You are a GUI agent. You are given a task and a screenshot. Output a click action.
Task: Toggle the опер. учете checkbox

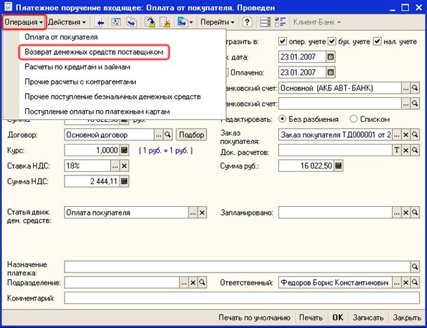[x=282, y=41]
